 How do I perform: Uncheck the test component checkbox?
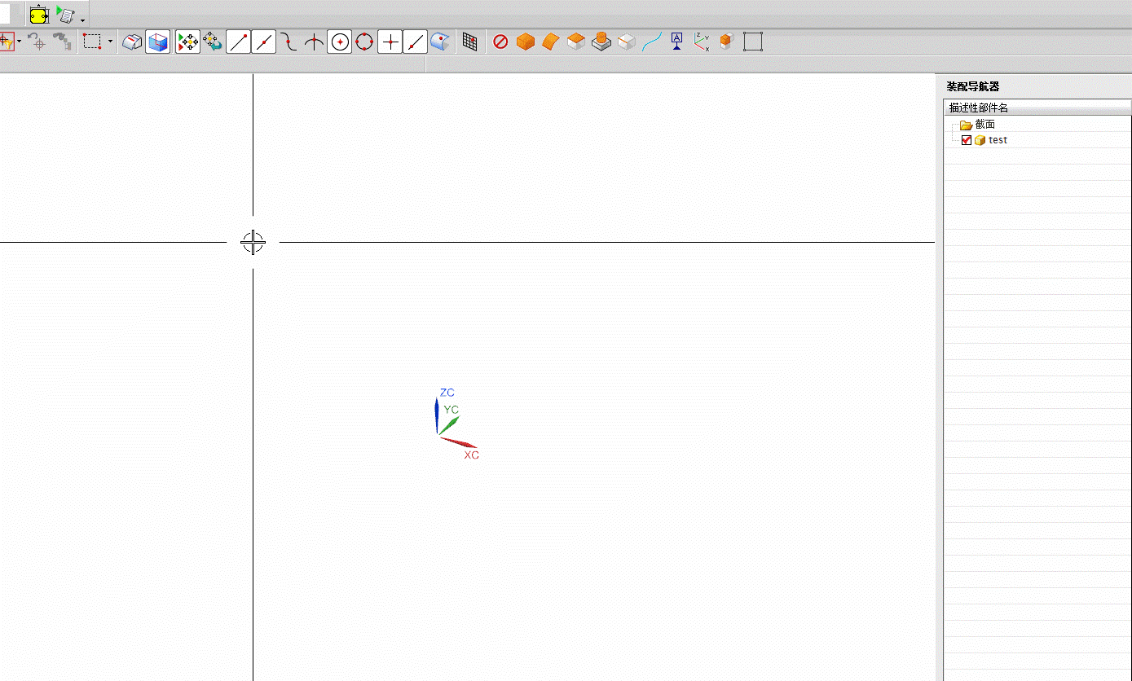pos(967,140)
